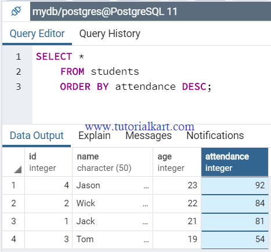Screen dimensions: 271x252
Task: Click the mydb/postgres@PostgreSQL 11 connection bar
Action: [x=150, y=12]
